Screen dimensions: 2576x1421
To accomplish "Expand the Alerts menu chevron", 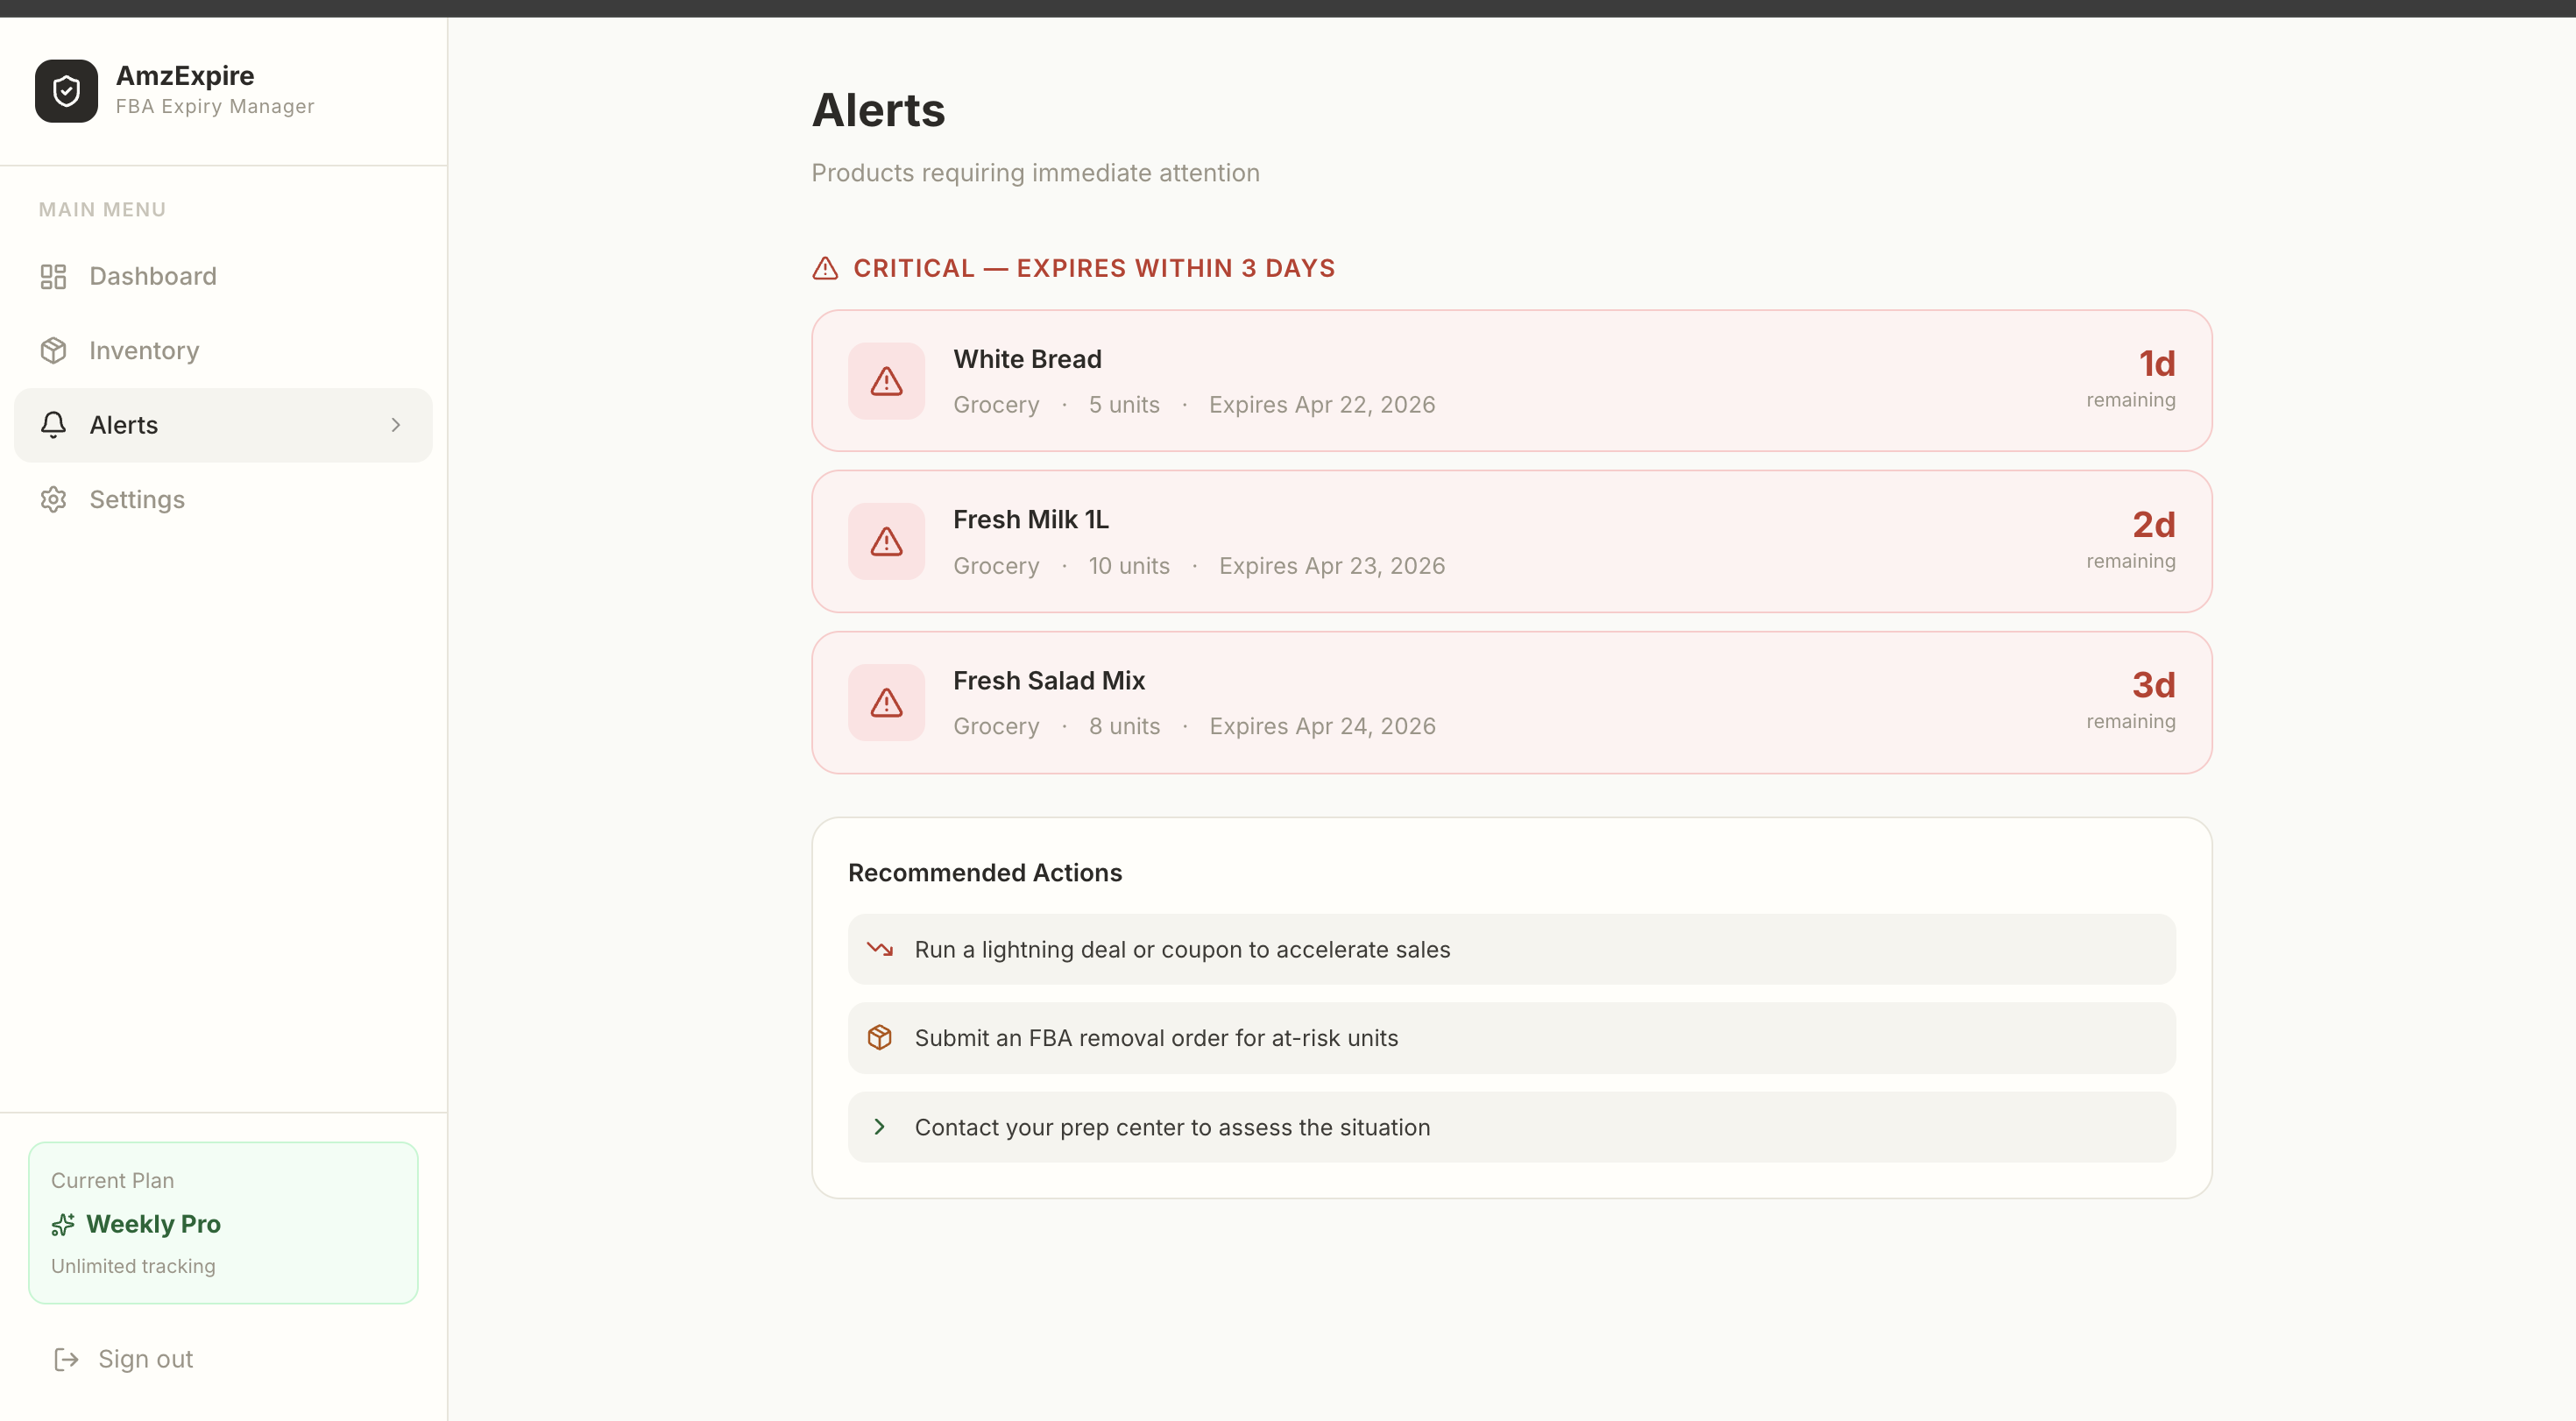I will tap(396, 425).
